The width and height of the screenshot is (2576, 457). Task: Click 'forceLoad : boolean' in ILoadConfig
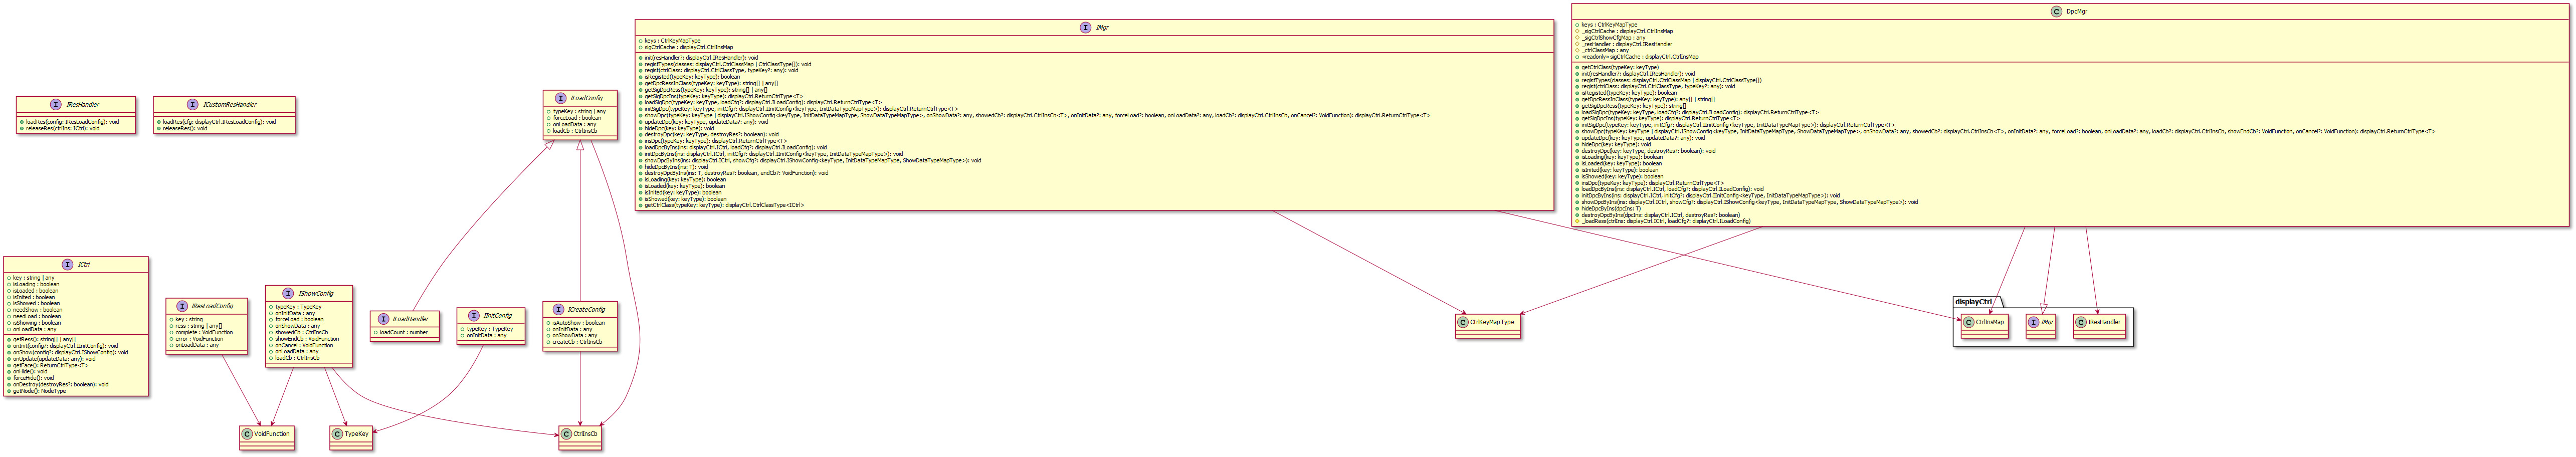coord(577,118)
